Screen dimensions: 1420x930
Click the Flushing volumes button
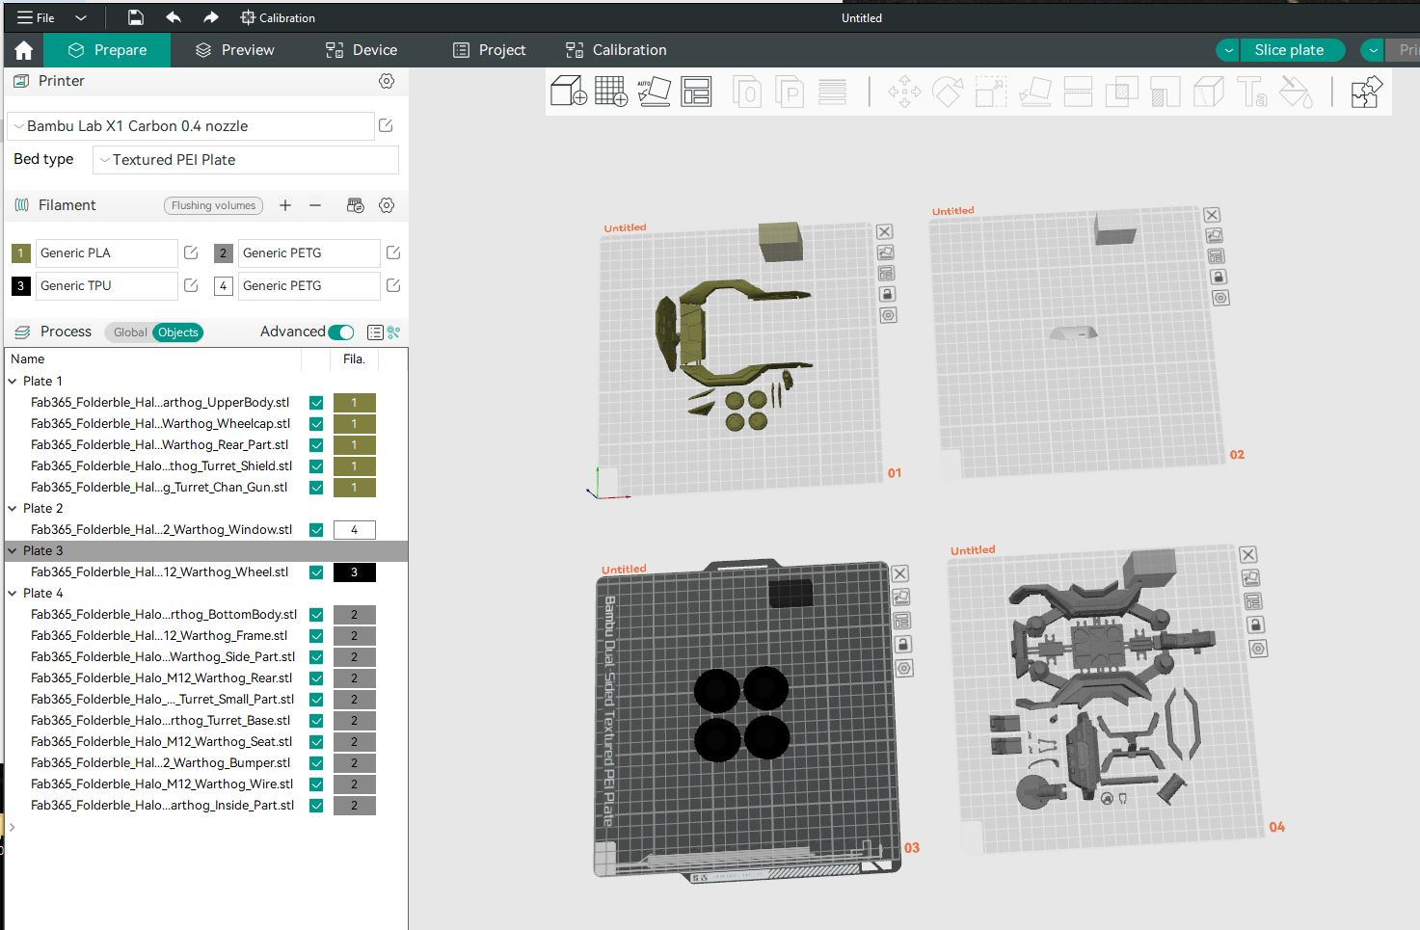[x=214, y=205]
